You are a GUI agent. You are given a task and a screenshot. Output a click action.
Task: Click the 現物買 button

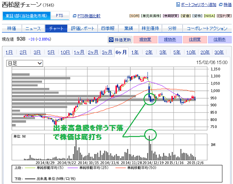[145, 40]
